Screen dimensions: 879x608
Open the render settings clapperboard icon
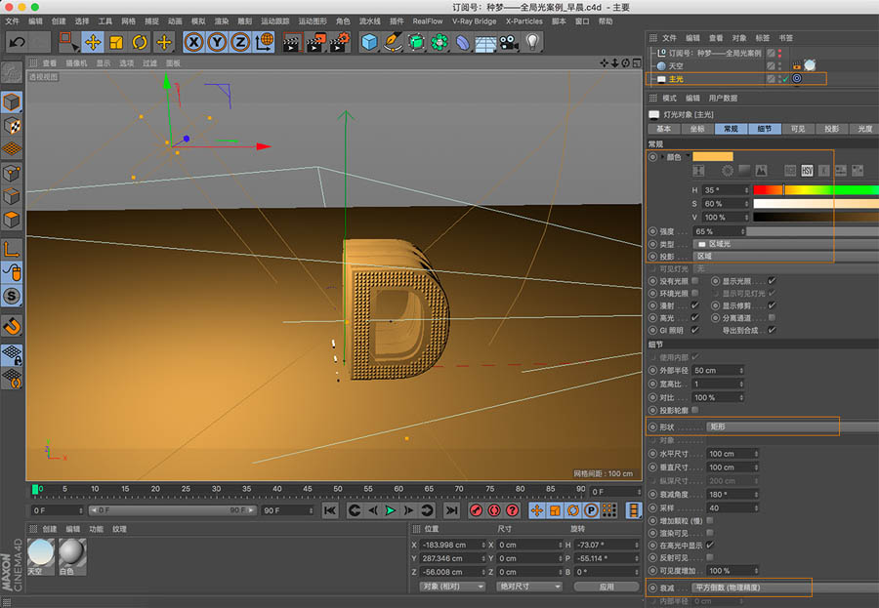(337, 42)
